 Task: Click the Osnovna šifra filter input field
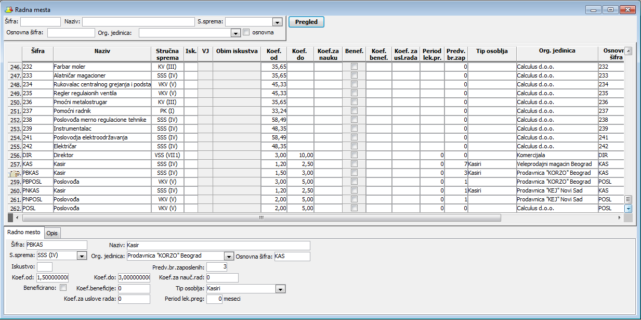pyautogui.click(x=71, y=33)
